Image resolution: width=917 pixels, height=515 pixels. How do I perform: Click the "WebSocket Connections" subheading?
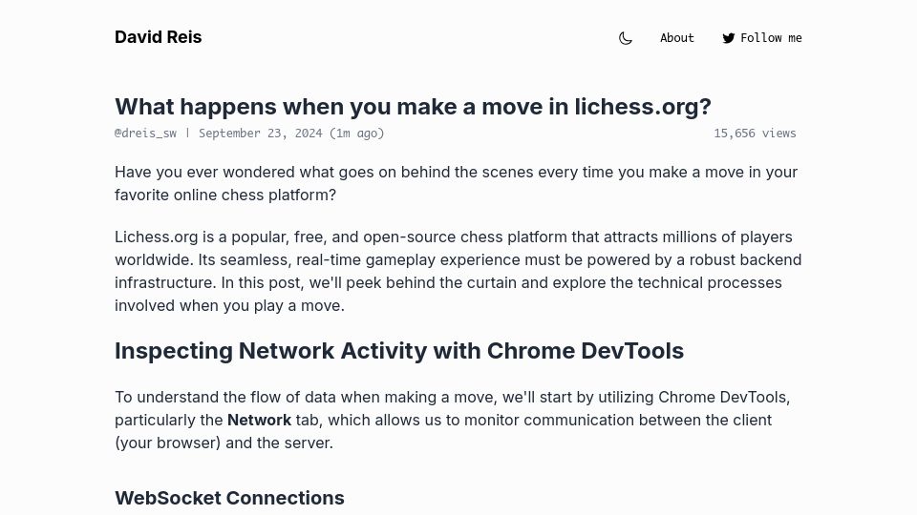click(229, 498)
